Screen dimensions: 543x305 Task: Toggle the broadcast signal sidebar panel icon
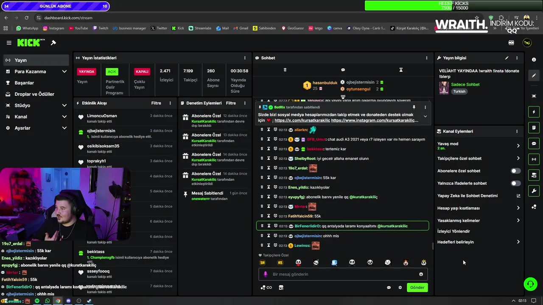point(534,159)
